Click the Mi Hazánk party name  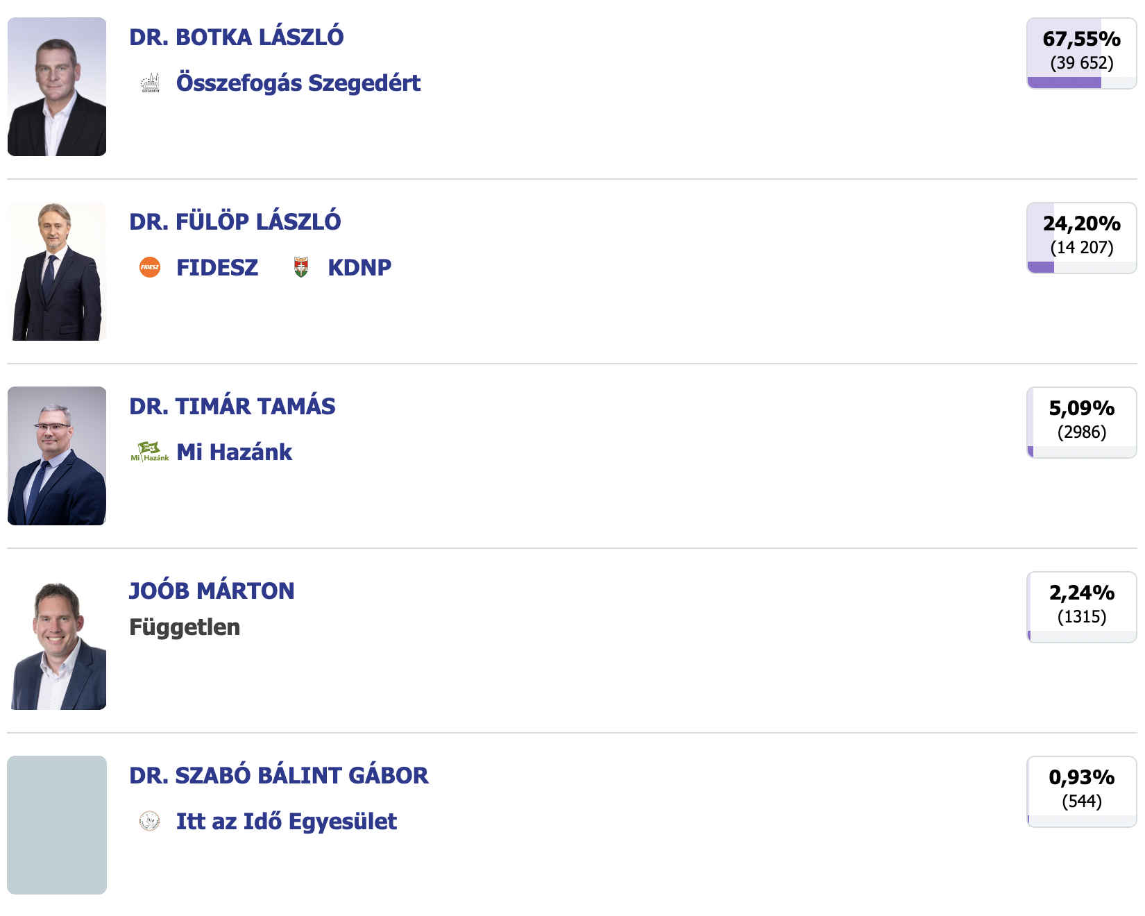(235, 452)
